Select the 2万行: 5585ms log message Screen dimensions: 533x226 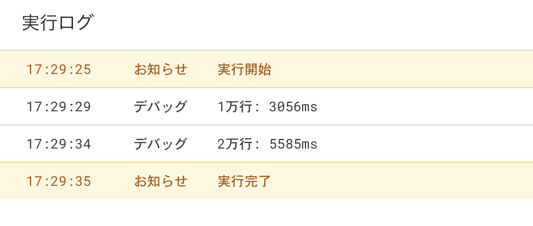point(267,144)
